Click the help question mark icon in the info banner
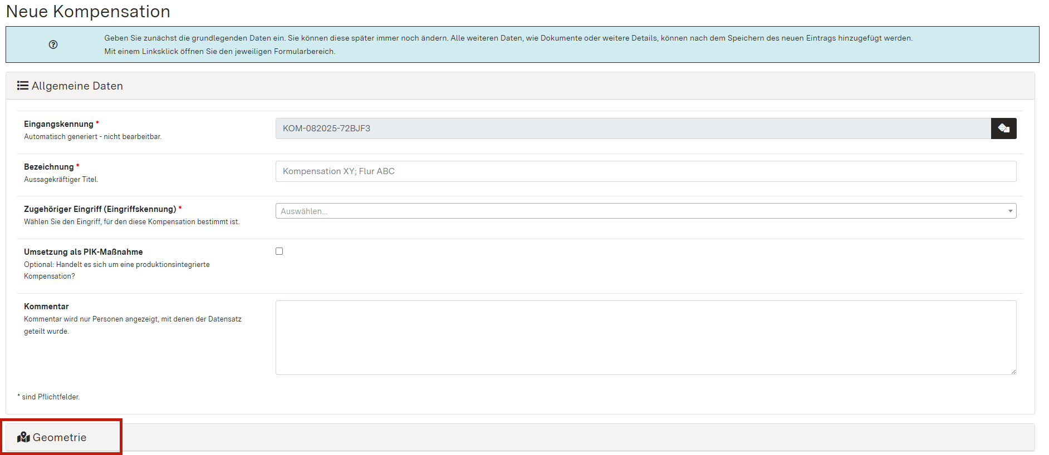The height and width of the screenshot is (455, 1049). click(x=53, y=44)
